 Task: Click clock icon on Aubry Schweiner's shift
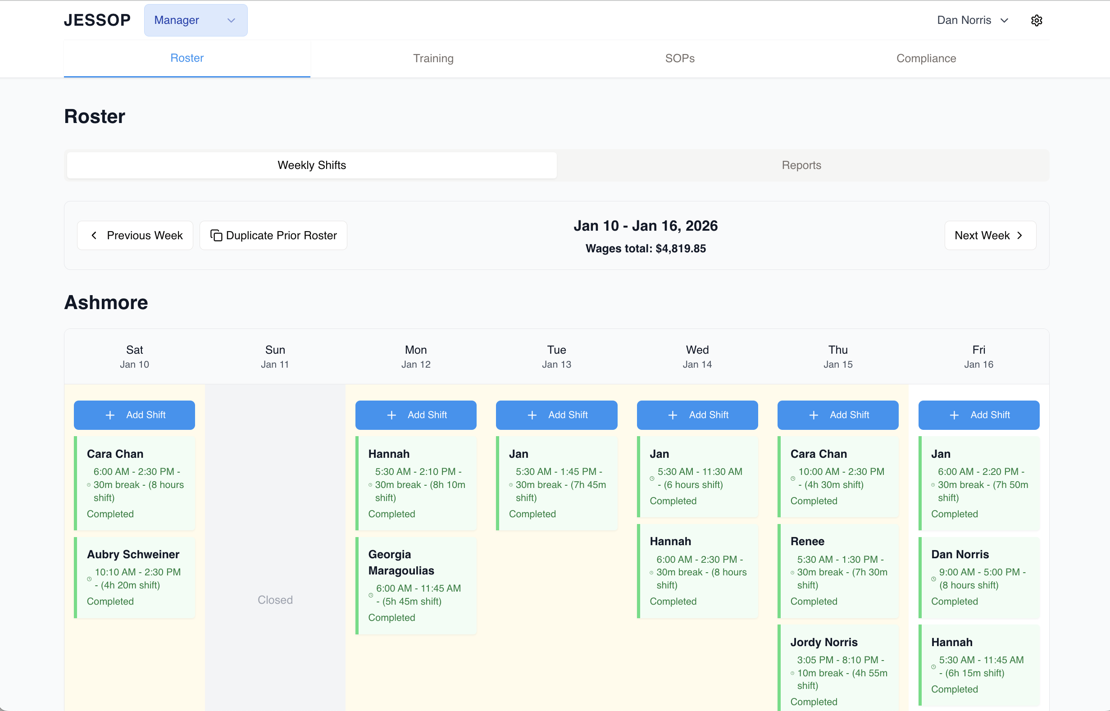(x=89, y=579)
